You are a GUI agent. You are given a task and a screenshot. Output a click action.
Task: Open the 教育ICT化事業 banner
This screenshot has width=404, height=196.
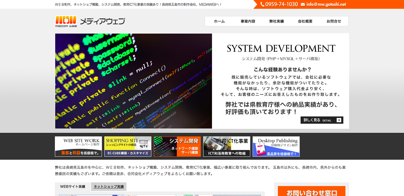pos(227,146)
